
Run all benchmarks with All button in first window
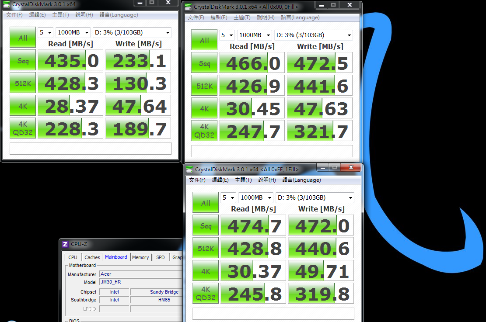[x=23, y=37]
